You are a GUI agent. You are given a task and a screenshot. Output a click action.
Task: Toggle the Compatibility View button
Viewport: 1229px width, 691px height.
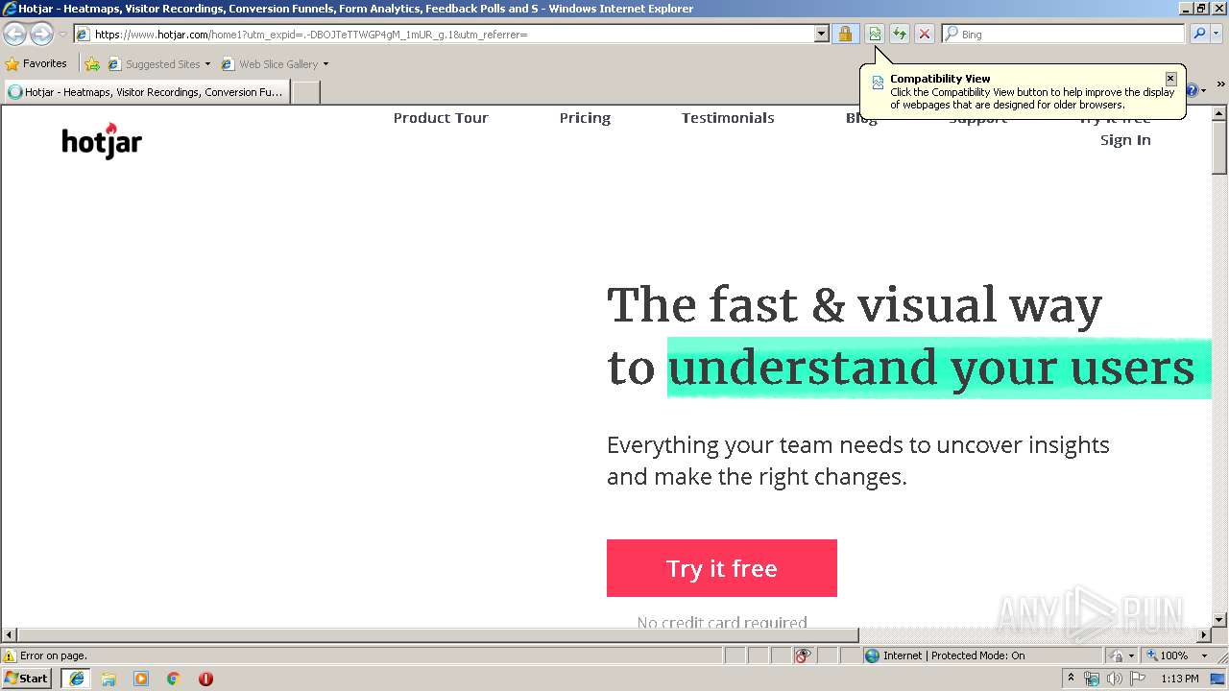875,35
